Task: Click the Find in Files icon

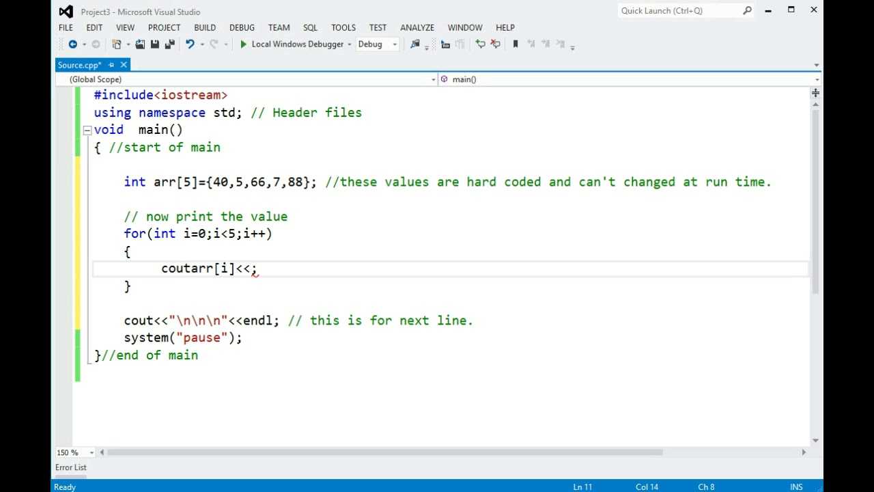Action: point(414,44)
